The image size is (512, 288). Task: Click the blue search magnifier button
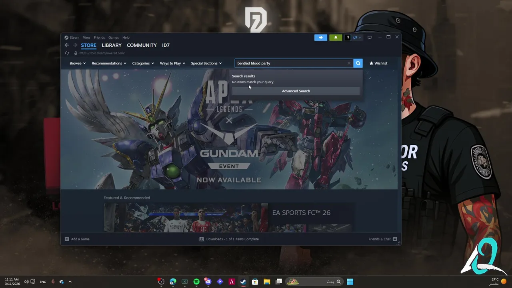[x=358, y=63]
